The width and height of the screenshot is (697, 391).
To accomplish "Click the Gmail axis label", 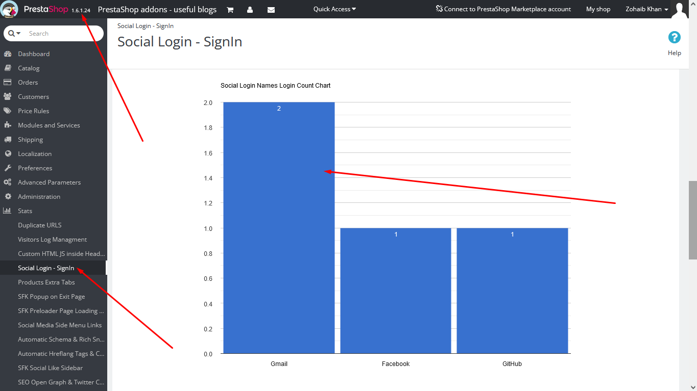I will pos(279,364).
